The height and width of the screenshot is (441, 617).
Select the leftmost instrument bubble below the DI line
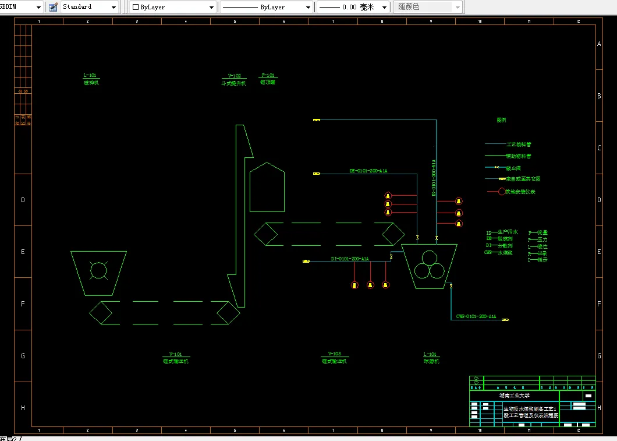pos(354,285)
